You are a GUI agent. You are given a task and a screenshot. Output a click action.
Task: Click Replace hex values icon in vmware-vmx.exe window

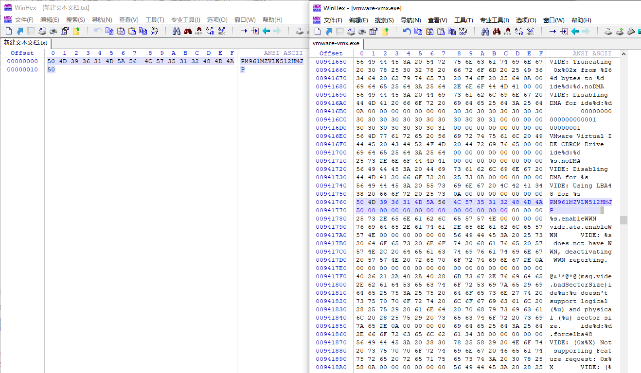[x=530, y=32]
